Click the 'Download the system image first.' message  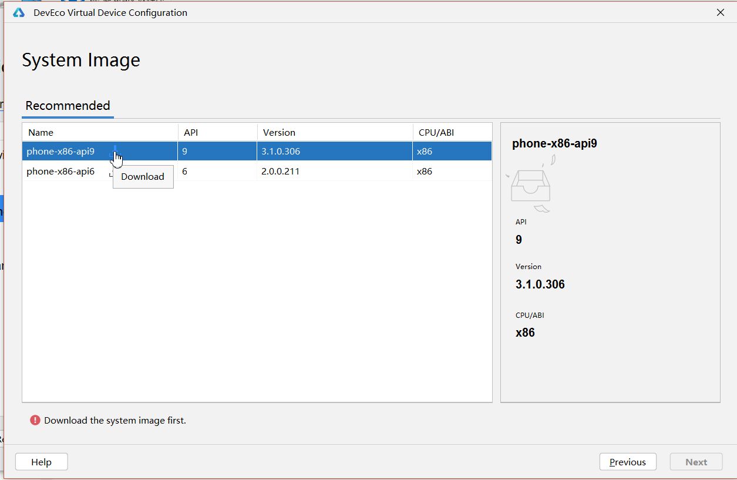[x=115, y=420]
